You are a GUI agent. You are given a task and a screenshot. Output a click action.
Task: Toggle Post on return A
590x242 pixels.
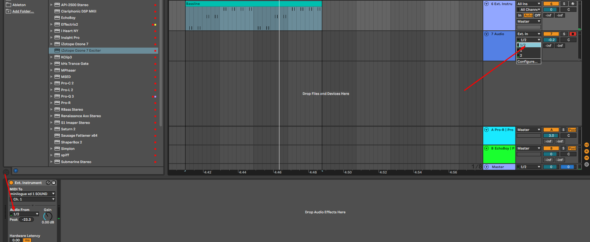pyautogui.click(x=572, y=130)
